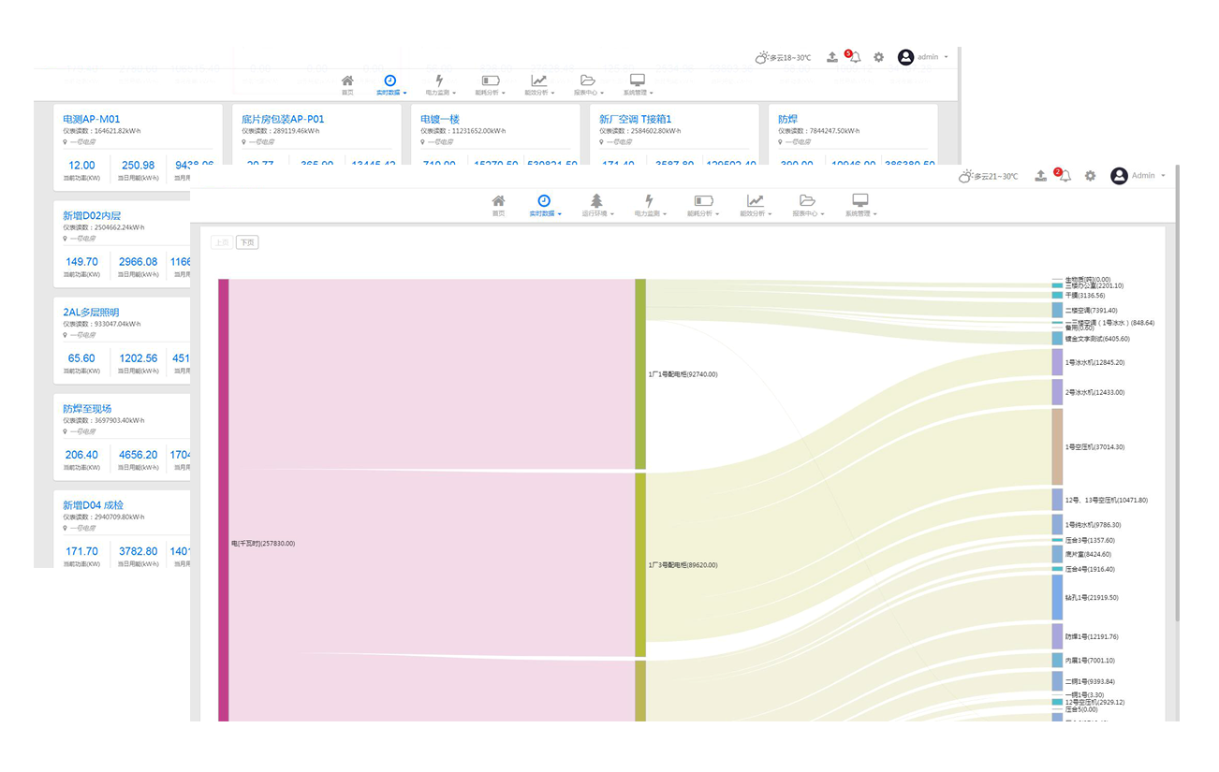Expand 能效分析 dropdown in the back window

pos(539,93)
